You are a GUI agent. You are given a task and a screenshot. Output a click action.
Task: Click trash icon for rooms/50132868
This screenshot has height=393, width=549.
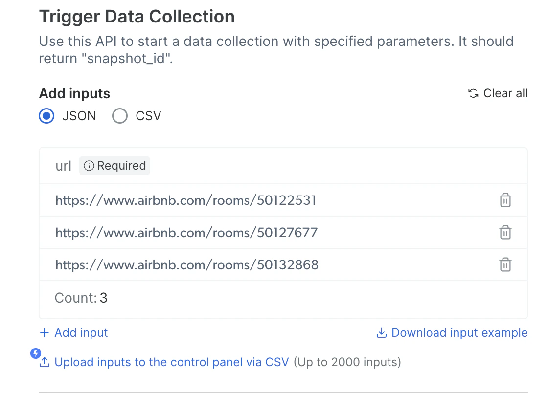pos(505,264)
